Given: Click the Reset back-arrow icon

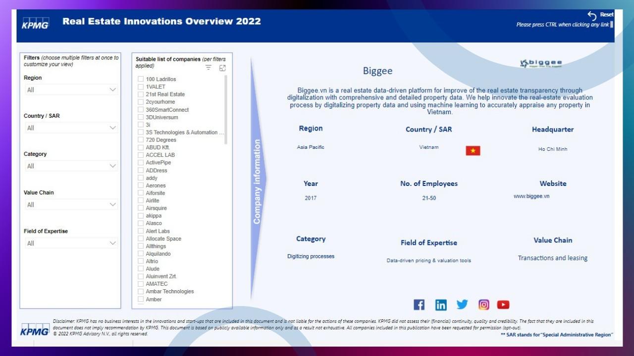Looking at the screenshot, I should point(592,16).
